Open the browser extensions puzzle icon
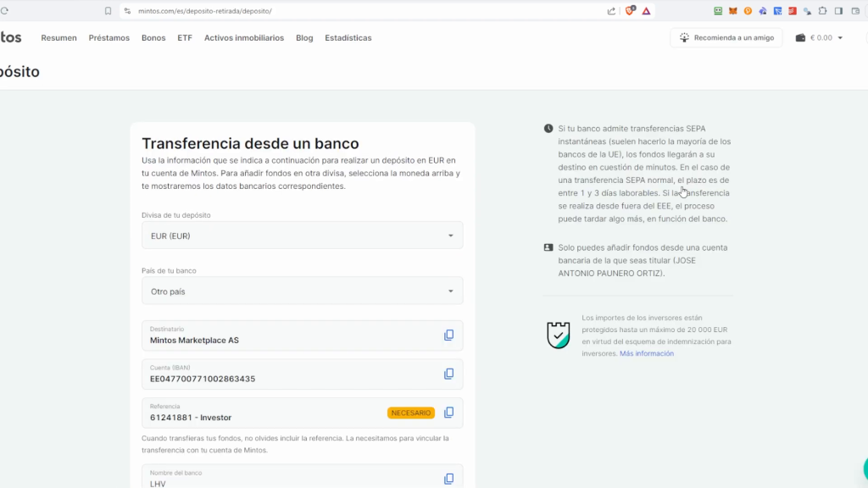Viewport: 868px width, 488px height. coord(822,11)
